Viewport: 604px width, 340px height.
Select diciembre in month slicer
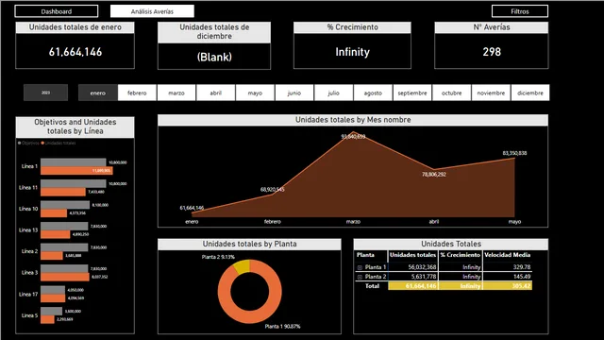tap(530, 93)
